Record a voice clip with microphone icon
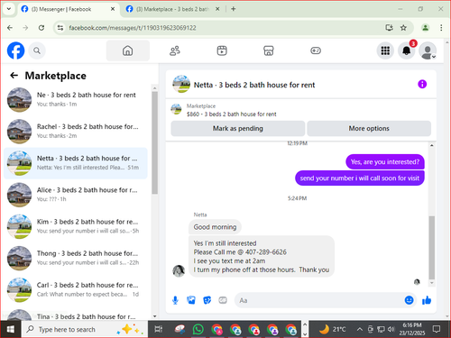The image size is (451, 338). (175, 300)
